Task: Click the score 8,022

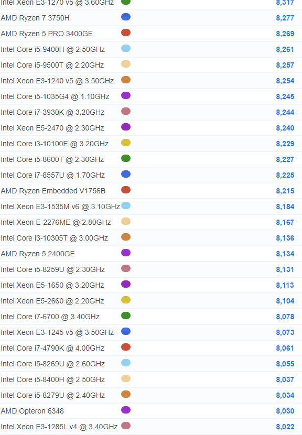Action: pyautogui.click(x=285, y=427)
